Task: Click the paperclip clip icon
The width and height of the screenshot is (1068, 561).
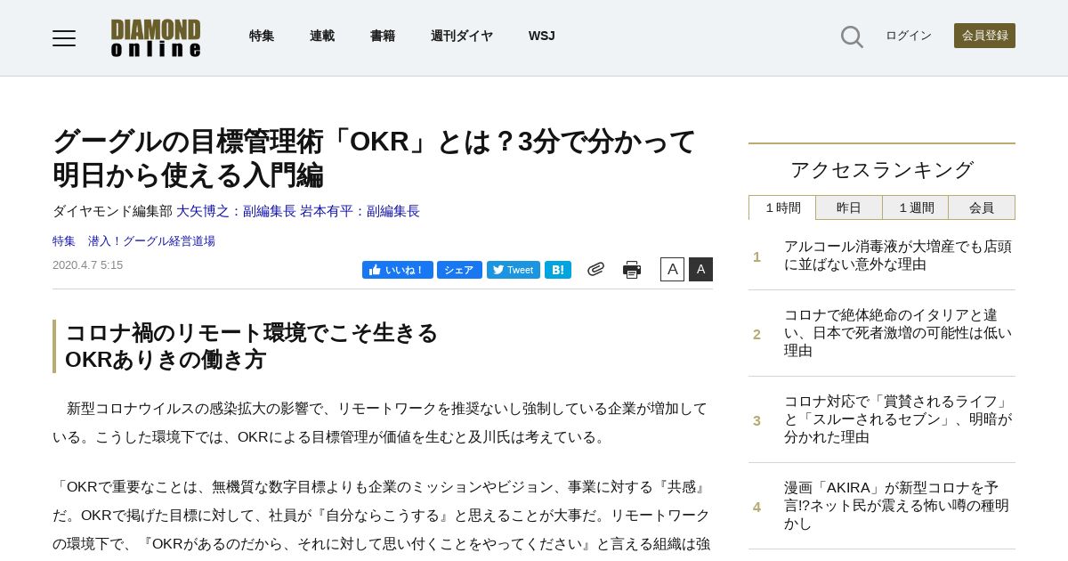Action: coord(595,269)
